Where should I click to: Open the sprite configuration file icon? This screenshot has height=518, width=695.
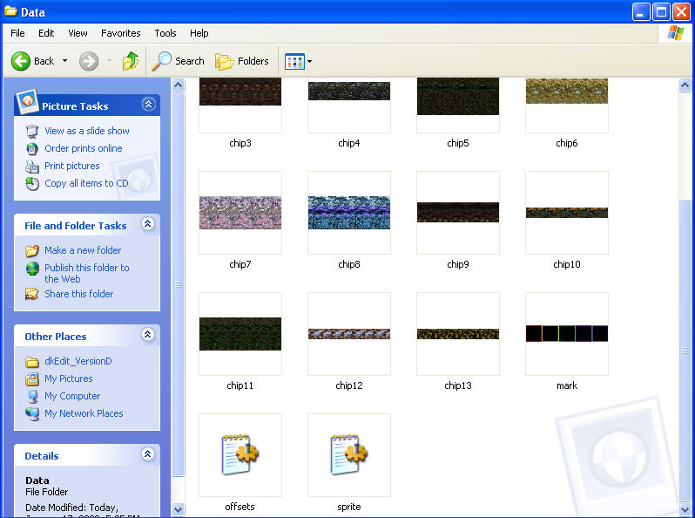pyautogui.click(x=348, y=454)
